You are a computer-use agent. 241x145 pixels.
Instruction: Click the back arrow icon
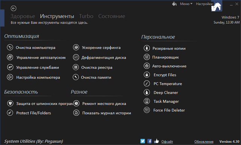(14, 8)
